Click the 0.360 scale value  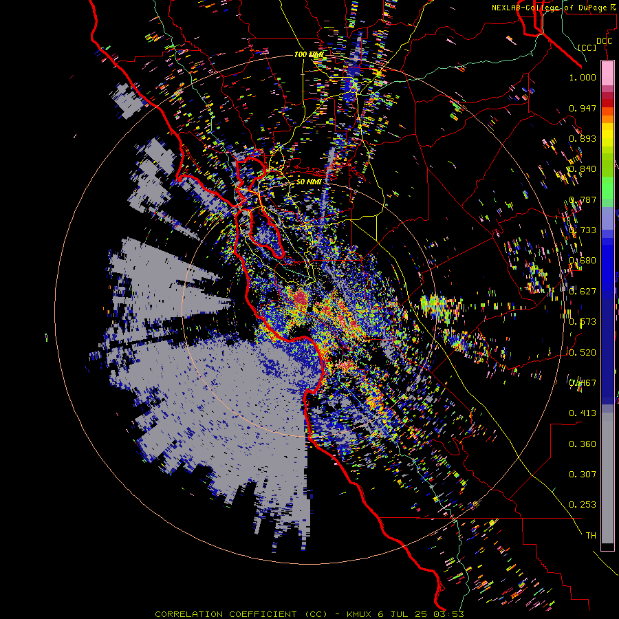point(583,444)
